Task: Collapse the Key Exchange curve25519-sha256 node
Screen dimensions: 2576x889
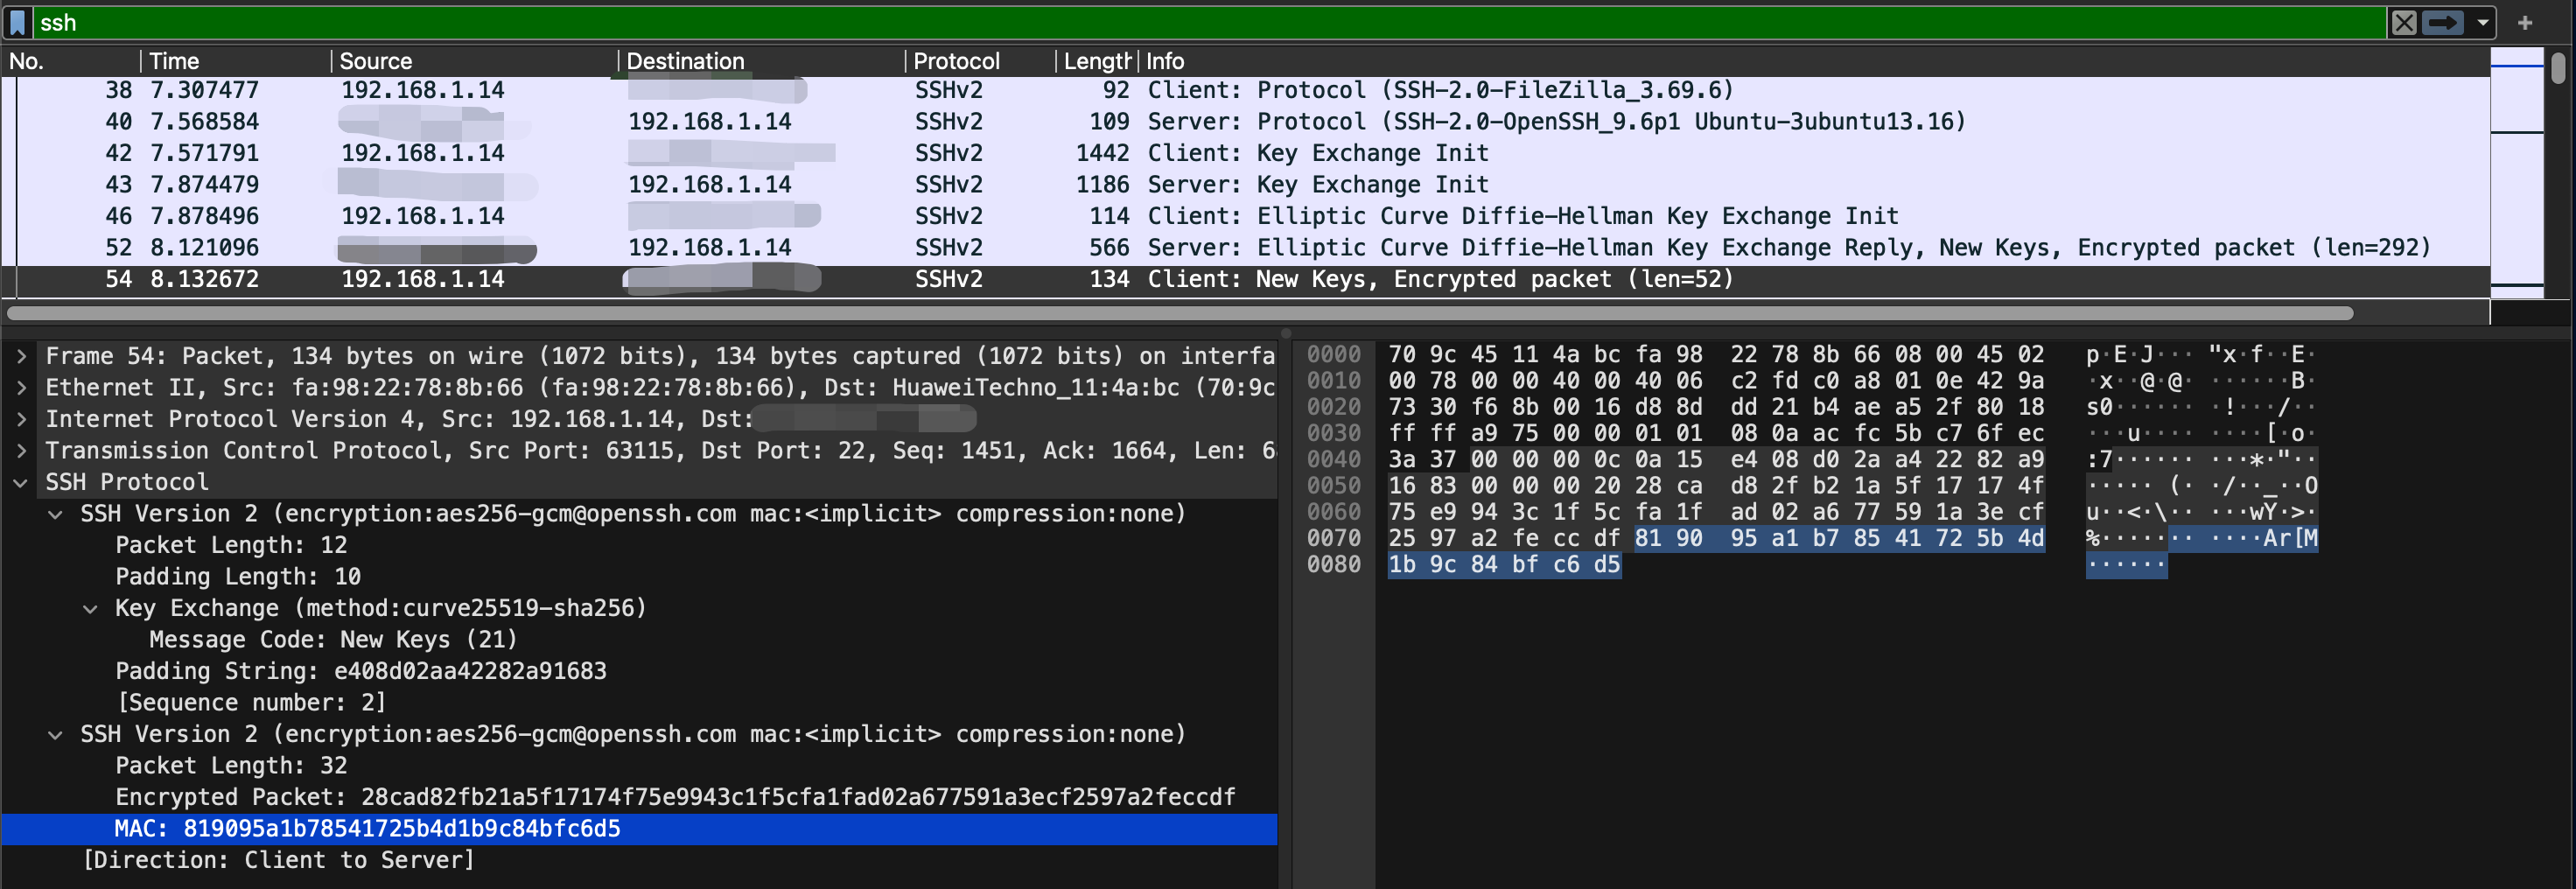Action: point(91,608)
